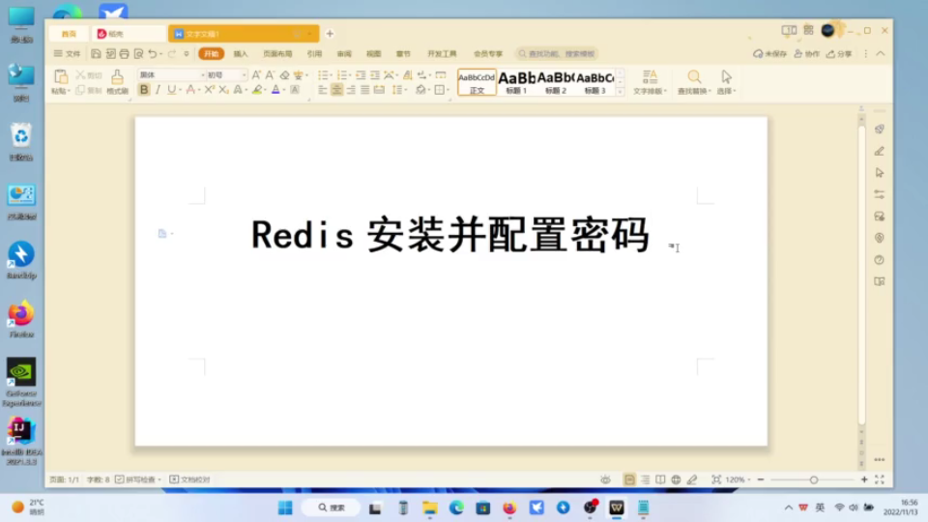
Task: Switch to the Page Layout (页面布局) tab
Action: pos(277,54)
